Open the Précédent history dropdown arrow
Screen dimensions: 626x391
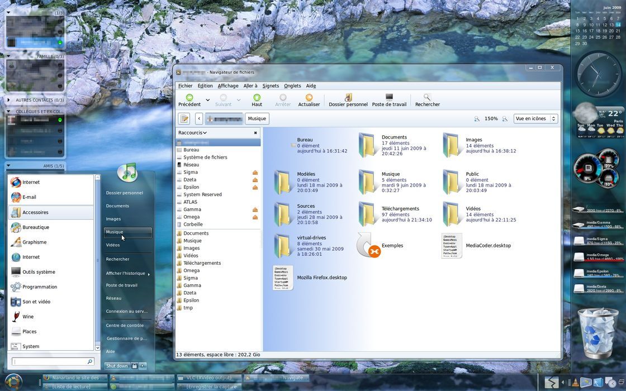click(x=207, y=101)
